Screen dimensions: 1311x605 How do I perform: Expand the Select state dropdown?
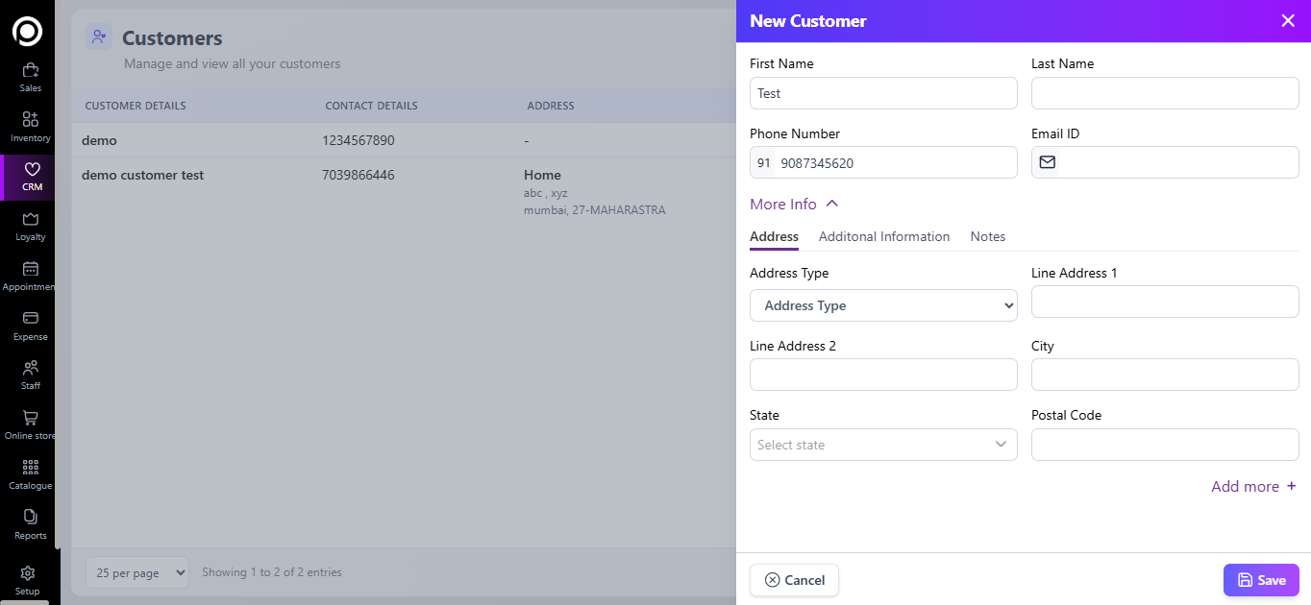(x=883, y=445)
